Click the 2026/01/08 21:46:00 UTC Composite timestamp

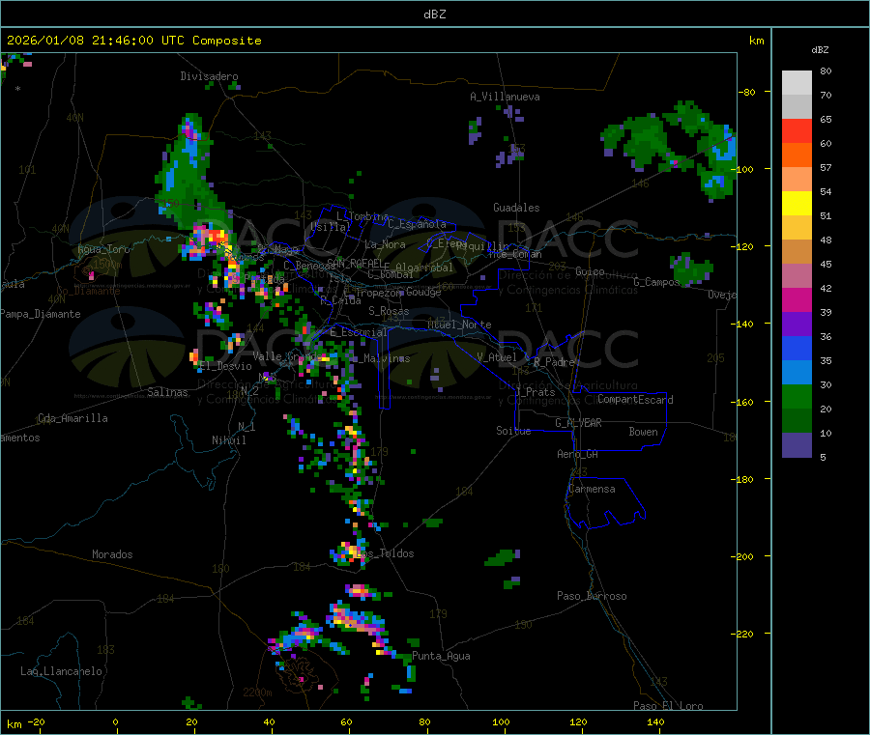(133, 41)
